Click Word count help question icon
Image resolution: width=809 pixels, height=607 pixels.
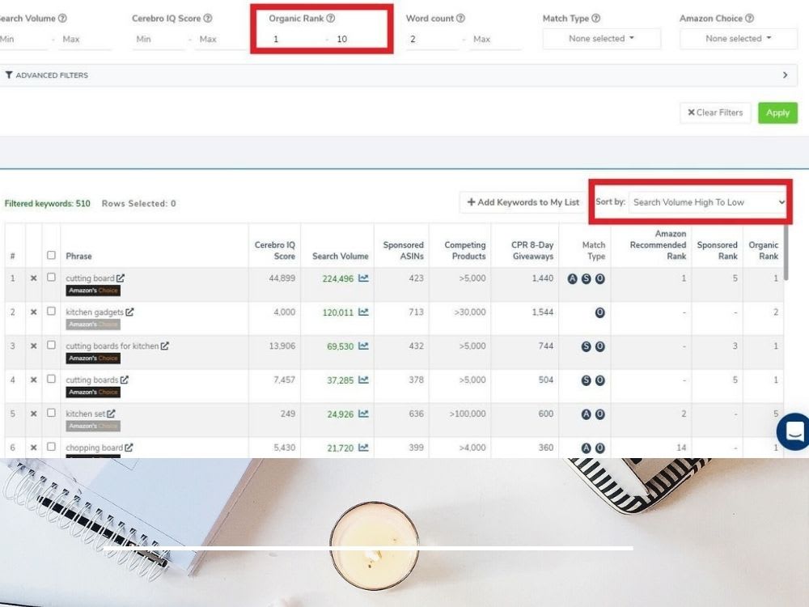461,18
